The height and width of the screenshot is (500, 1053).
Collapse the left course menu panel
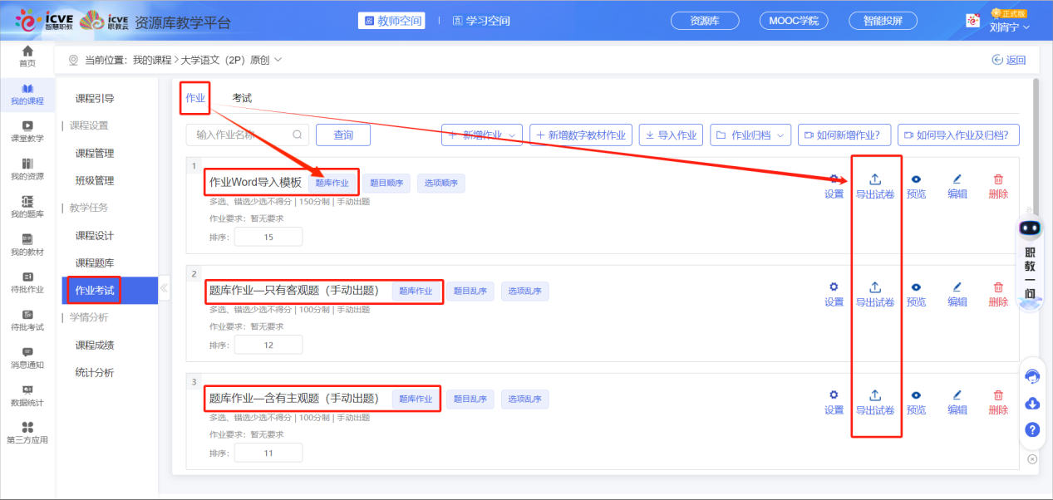[x=164, y=289]
